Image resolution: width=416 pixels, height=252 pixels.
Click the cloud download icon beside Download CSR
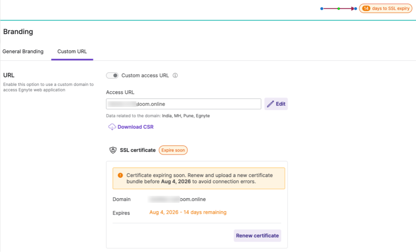pos(112,127)
